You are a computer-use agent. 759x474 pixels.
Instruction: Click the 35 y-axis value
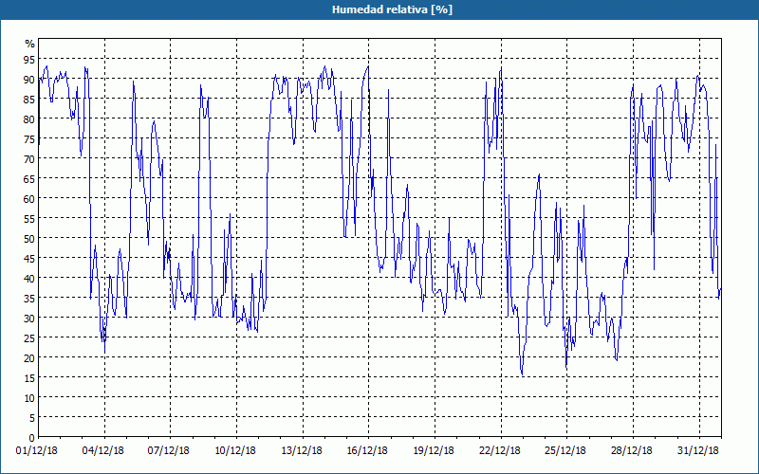point(29,298)
